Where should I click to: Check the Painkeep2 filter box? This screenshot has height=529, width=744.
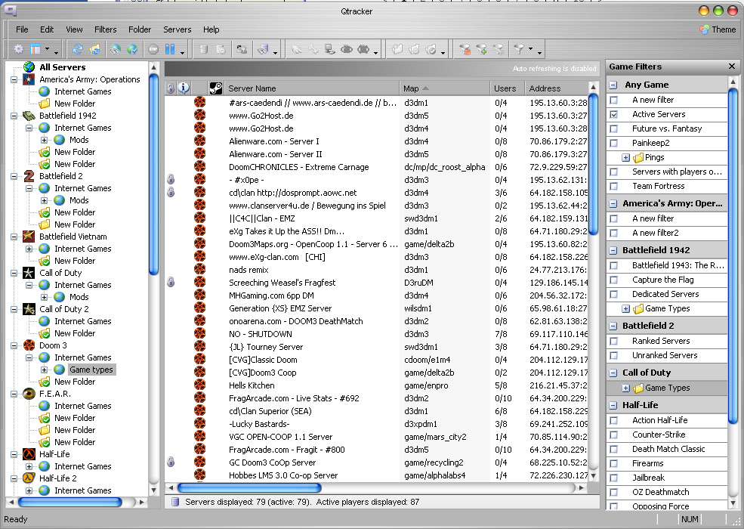613,143
